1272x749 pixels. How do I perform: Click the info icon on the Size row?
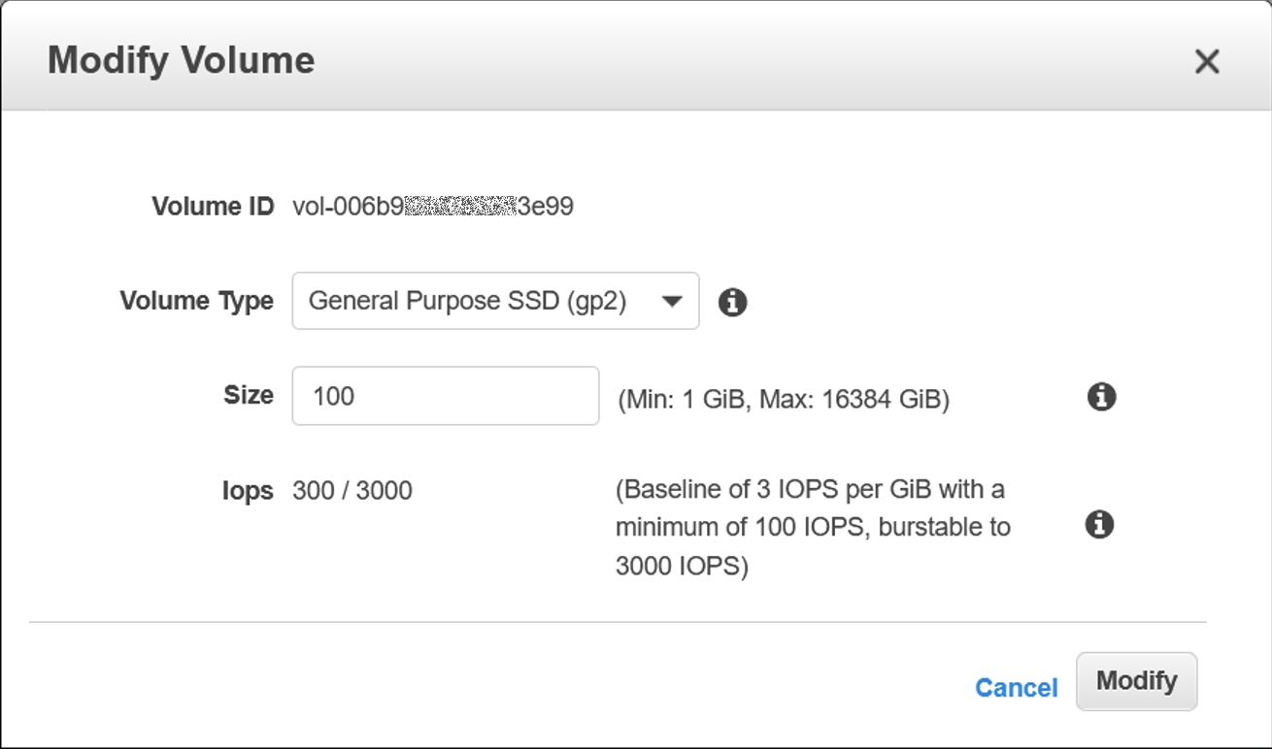coord(1101,397)
